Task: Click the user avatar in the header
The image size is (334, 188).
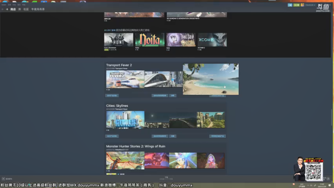Action: (302, 5)
